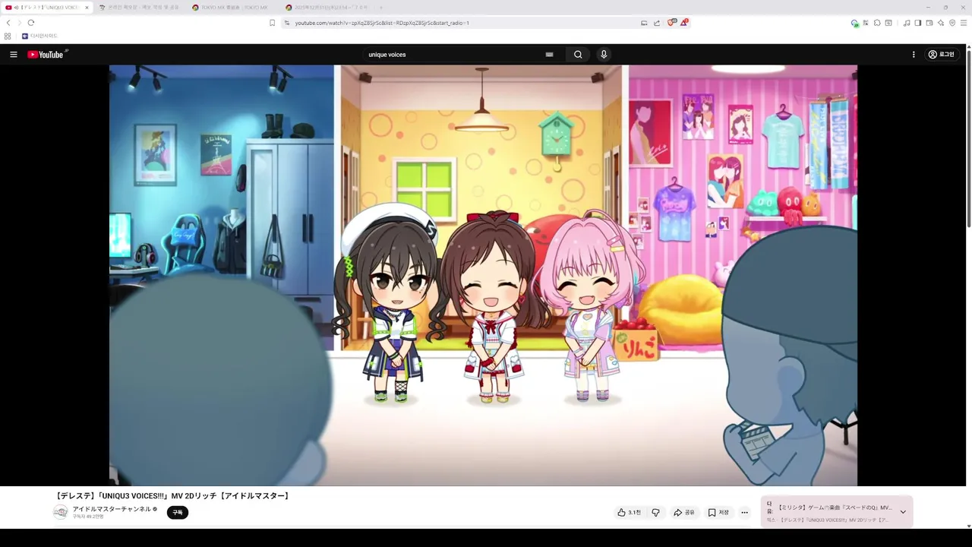Click the cast/picture-in-picture icon in the address bar
Viewport: 972px width, 547px height.
click(644, 23)
